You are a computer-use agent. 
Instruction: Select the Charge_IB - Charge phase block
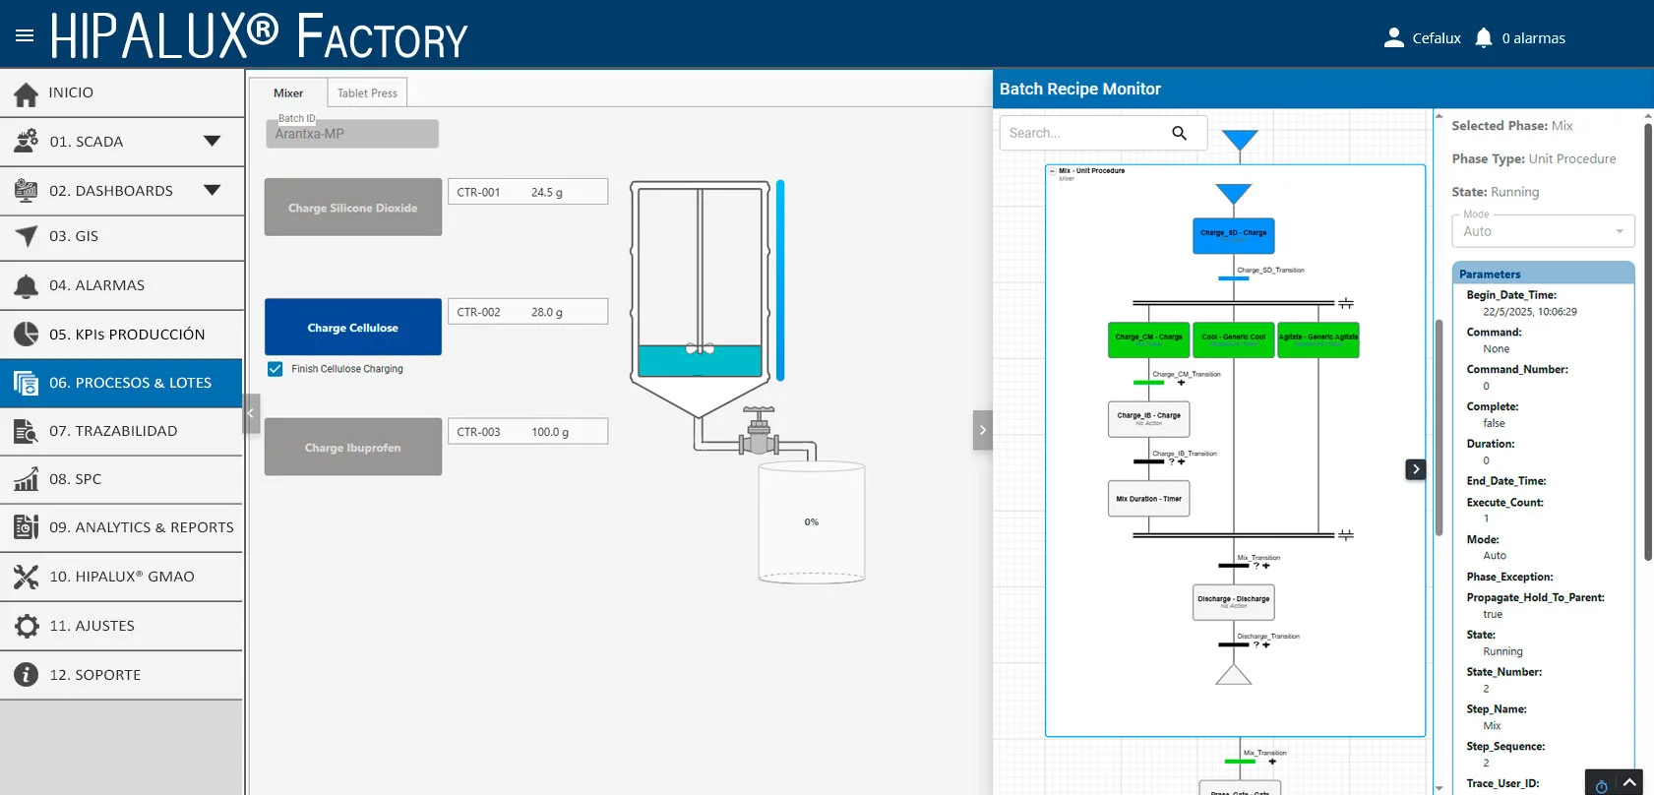click(x=1149, y=419)
